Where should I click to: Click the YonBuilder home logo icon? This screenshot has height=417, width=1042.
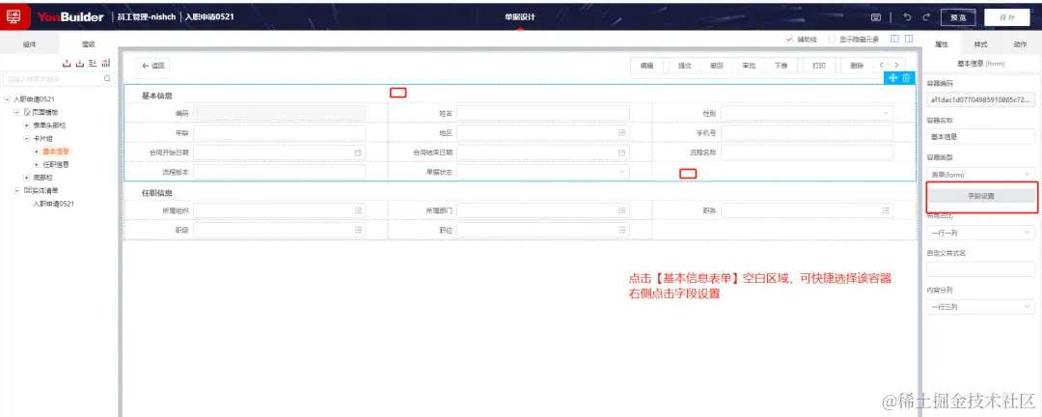coord(14,16)
